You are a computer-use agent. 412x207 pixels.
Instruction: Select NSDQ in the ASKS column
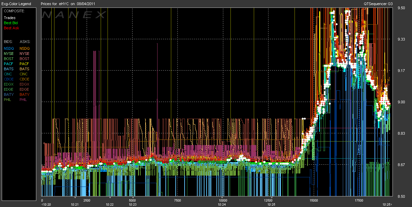(25, 48)
